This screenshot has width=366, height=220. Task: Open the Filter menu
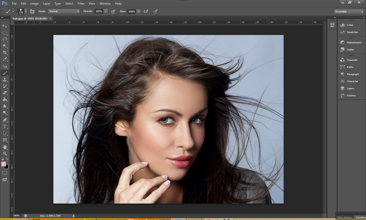point(81,4)
